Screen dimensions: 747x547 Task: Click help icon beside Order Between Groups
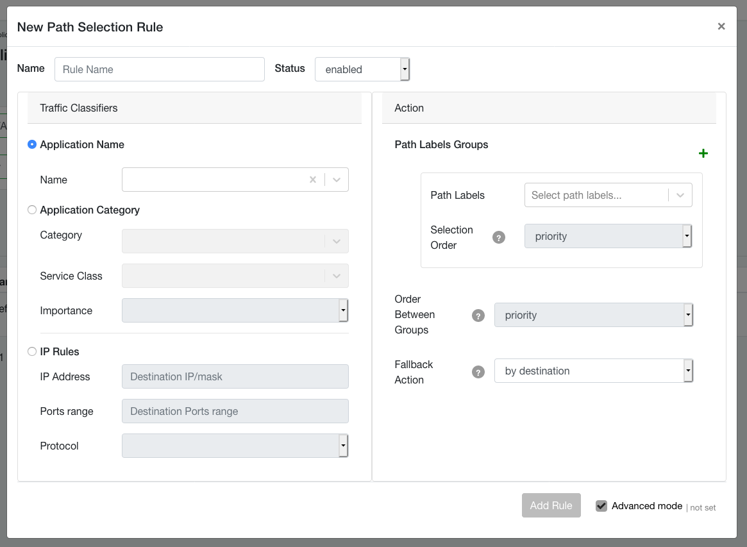[x=478, y=316]
